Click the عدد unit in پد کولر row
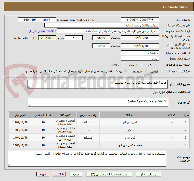This screenshot has width=194, height=181. point(88,130)
